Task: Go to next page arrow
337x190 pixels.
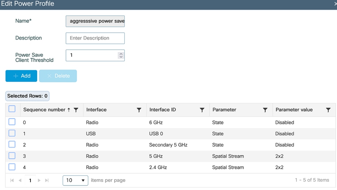Action: point(39,180)
